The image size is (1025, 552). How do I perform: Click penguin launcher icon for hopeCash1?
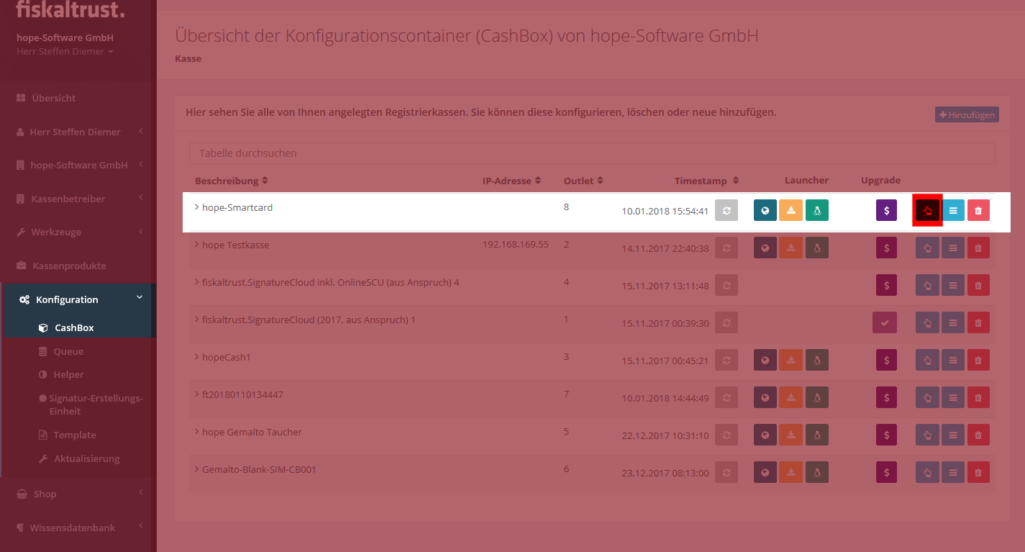817,360
